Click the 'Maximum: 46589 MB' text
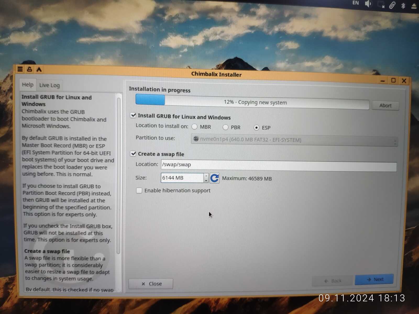 (x=247, y=178)
